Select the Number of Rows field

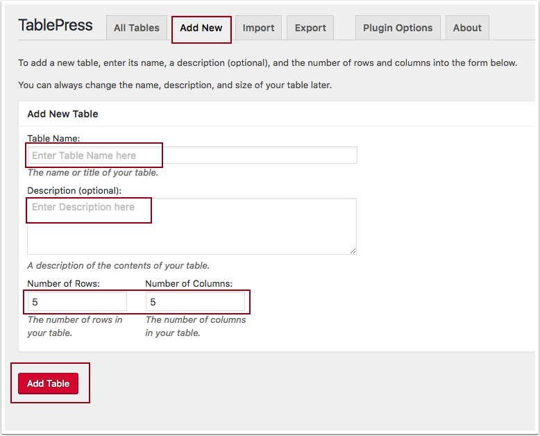click(x=77, y=302)
